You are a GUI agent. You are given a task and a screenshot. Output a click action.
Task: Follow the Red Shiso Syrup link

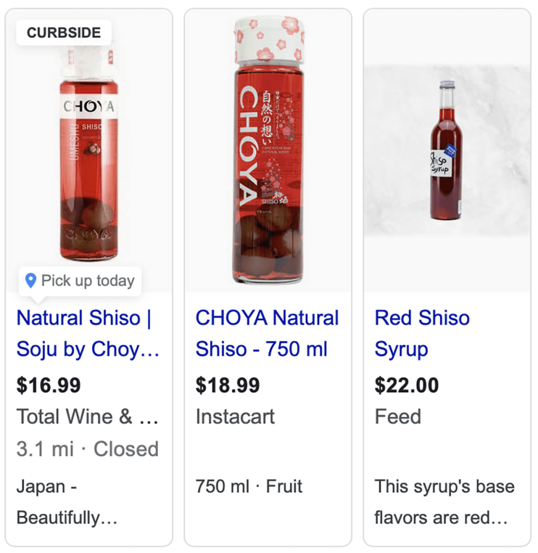click(x=422, y=333)
